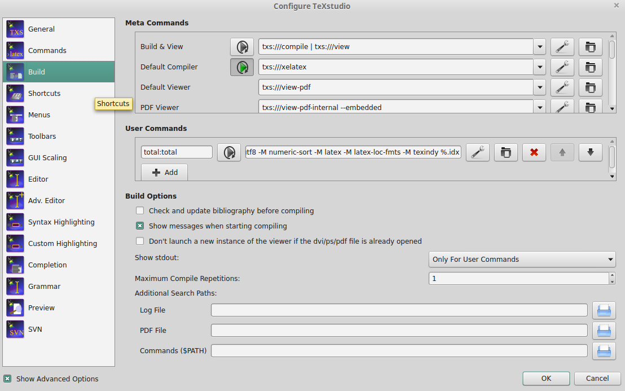Click the Cancel button

tap(597, 378)
